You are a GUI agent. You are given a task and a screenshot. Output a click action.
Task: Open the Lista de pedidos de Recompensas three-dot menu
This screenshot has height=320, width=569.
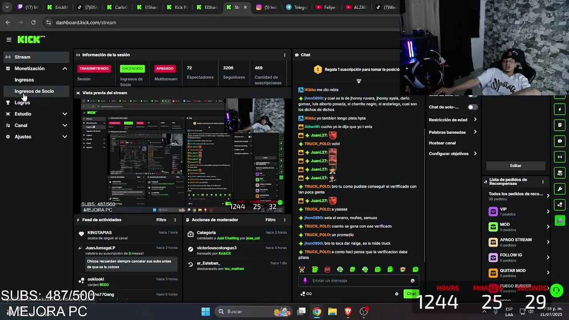click(543, 182)
